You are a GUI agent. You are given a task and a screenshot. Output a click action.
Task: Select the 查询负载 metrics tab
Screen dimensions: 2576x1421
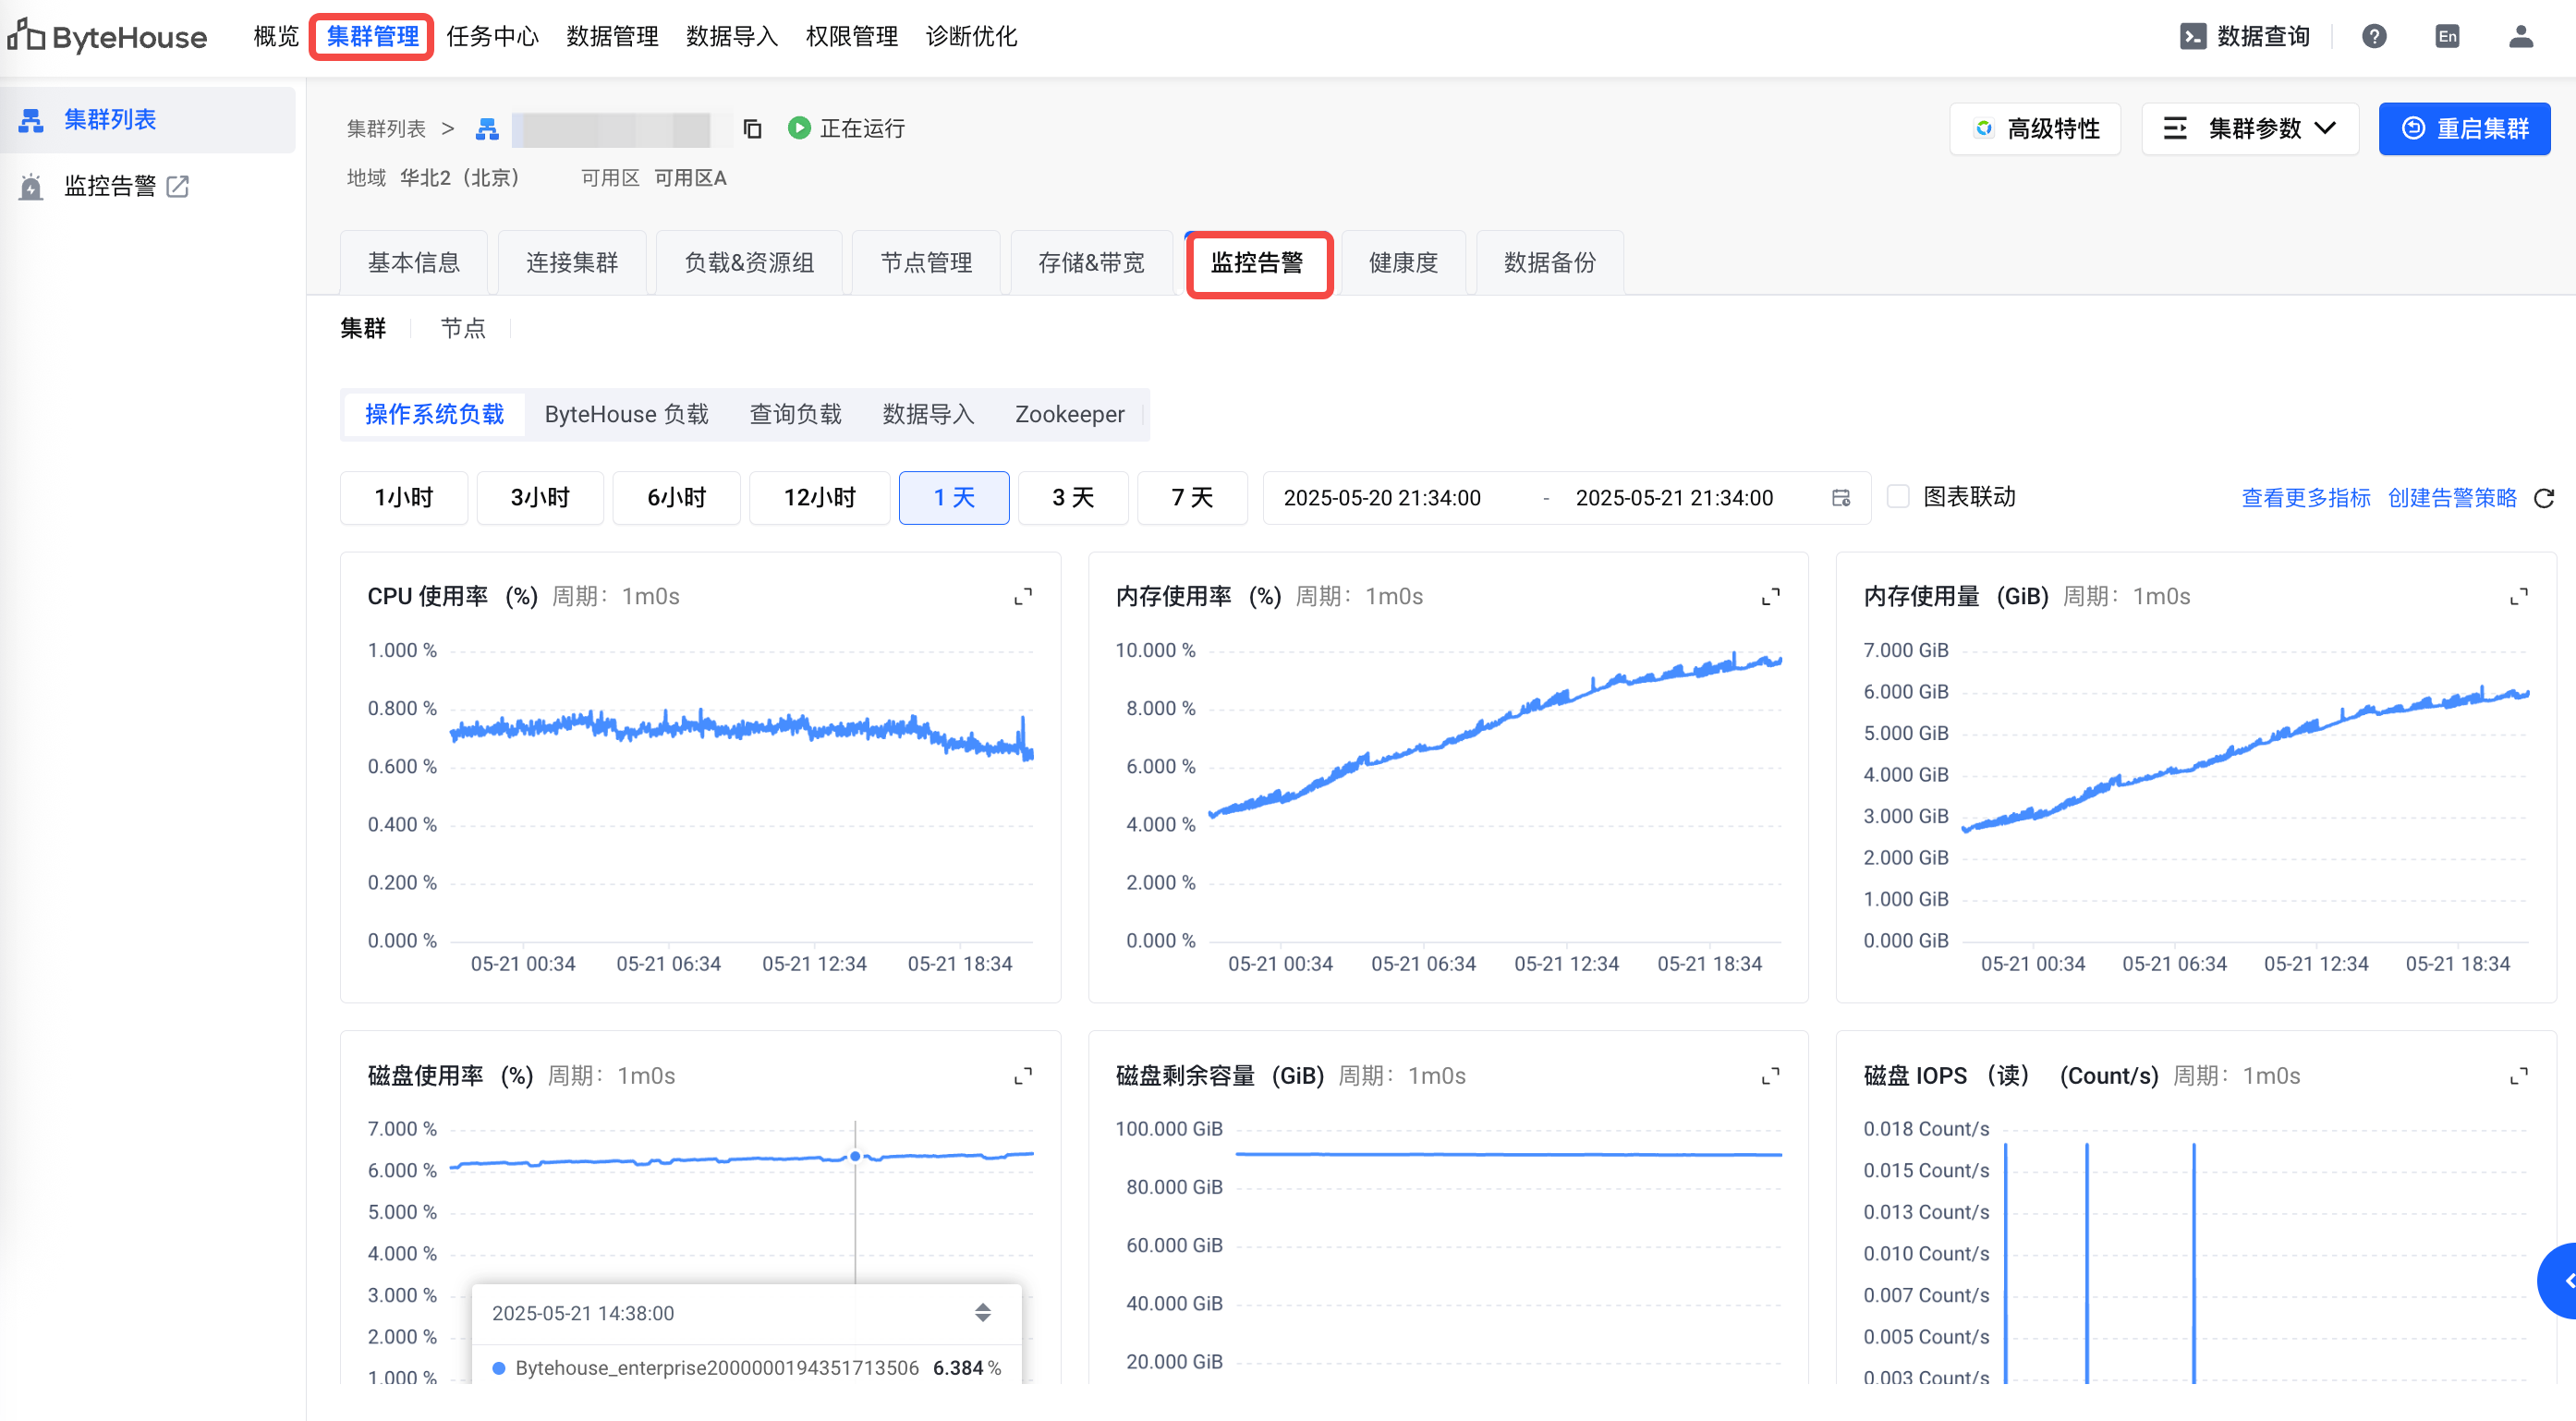pyautogui.click(x=796, y=414)
